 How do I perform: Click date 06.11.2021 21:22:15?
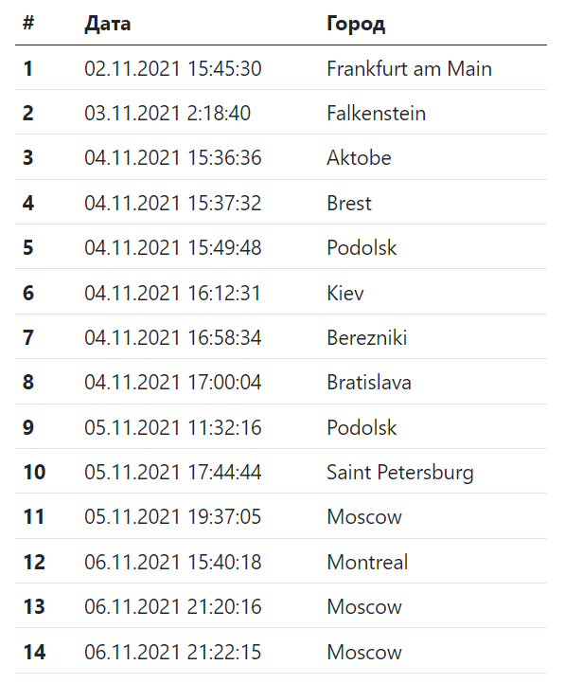tap(173, 653)
